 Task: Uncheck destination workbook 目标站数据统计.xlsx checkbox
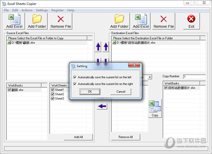tap(166, 88)
